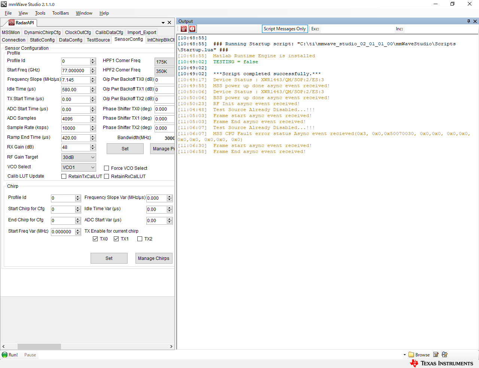Close the Output panel
479x368 pixels.
point(475,21)
